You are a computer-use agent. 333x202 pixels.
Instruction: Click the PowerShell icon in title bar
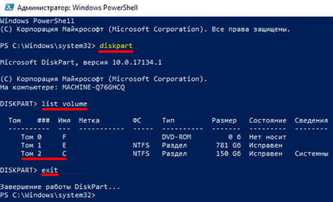coord(9,7)
